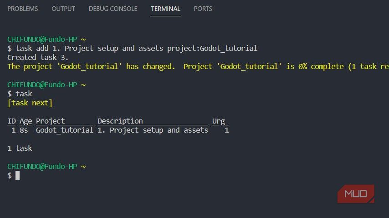Click the yellow 'project has changed' message

[x=91, y=66]
